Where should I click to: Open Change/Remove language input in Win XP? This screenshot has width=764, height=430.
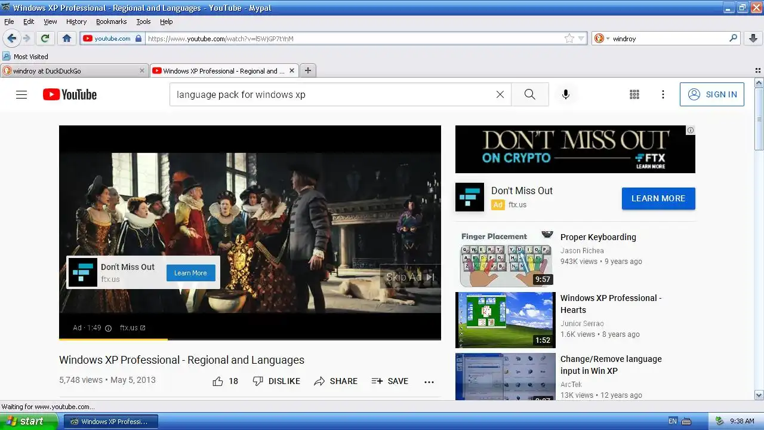click(x=611, y=365)
